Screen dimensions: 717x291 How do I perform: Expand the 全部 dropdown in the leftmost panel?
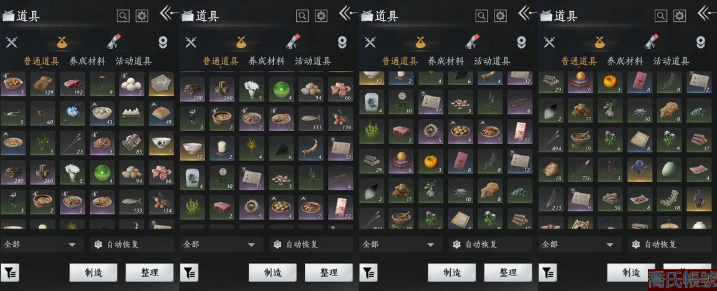(42, 244)
